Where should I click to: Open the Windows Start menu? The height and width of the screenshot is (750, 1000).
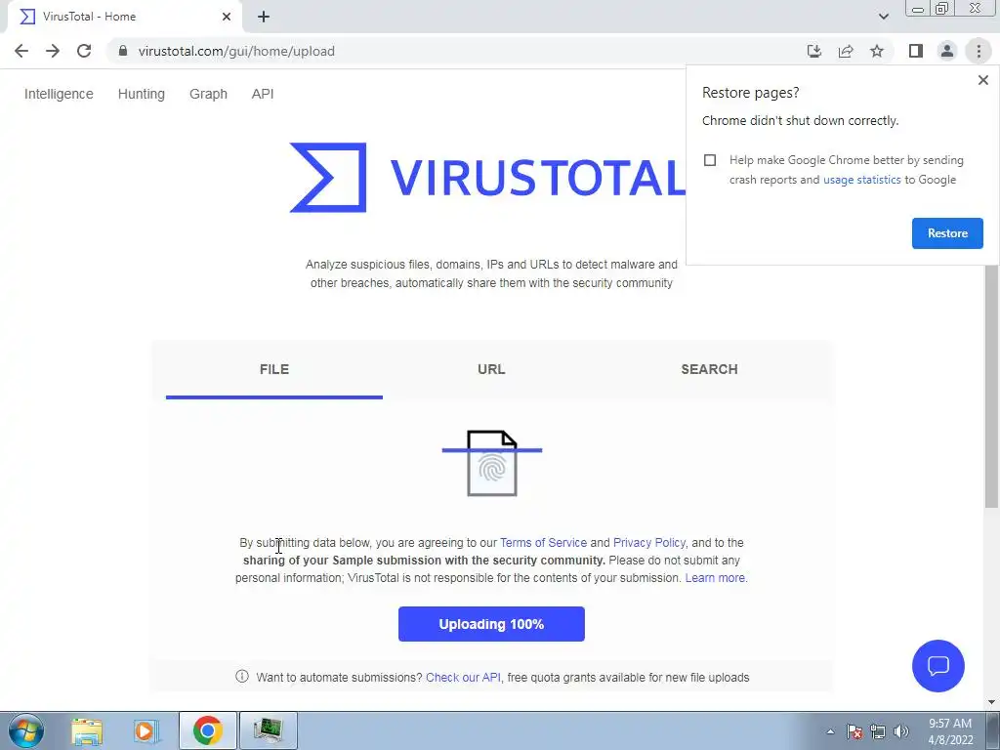point(26,730)
